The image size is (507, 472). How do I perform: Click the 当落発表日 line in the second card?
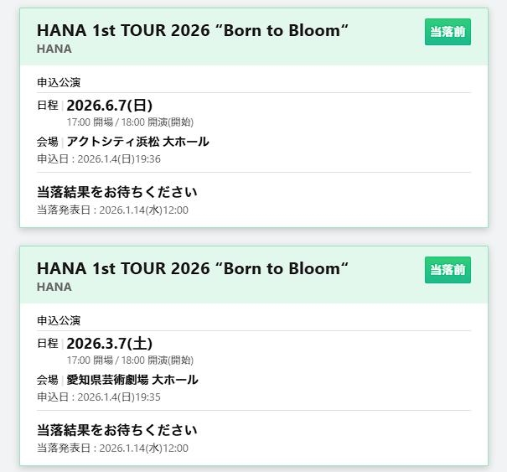point(112,448)
